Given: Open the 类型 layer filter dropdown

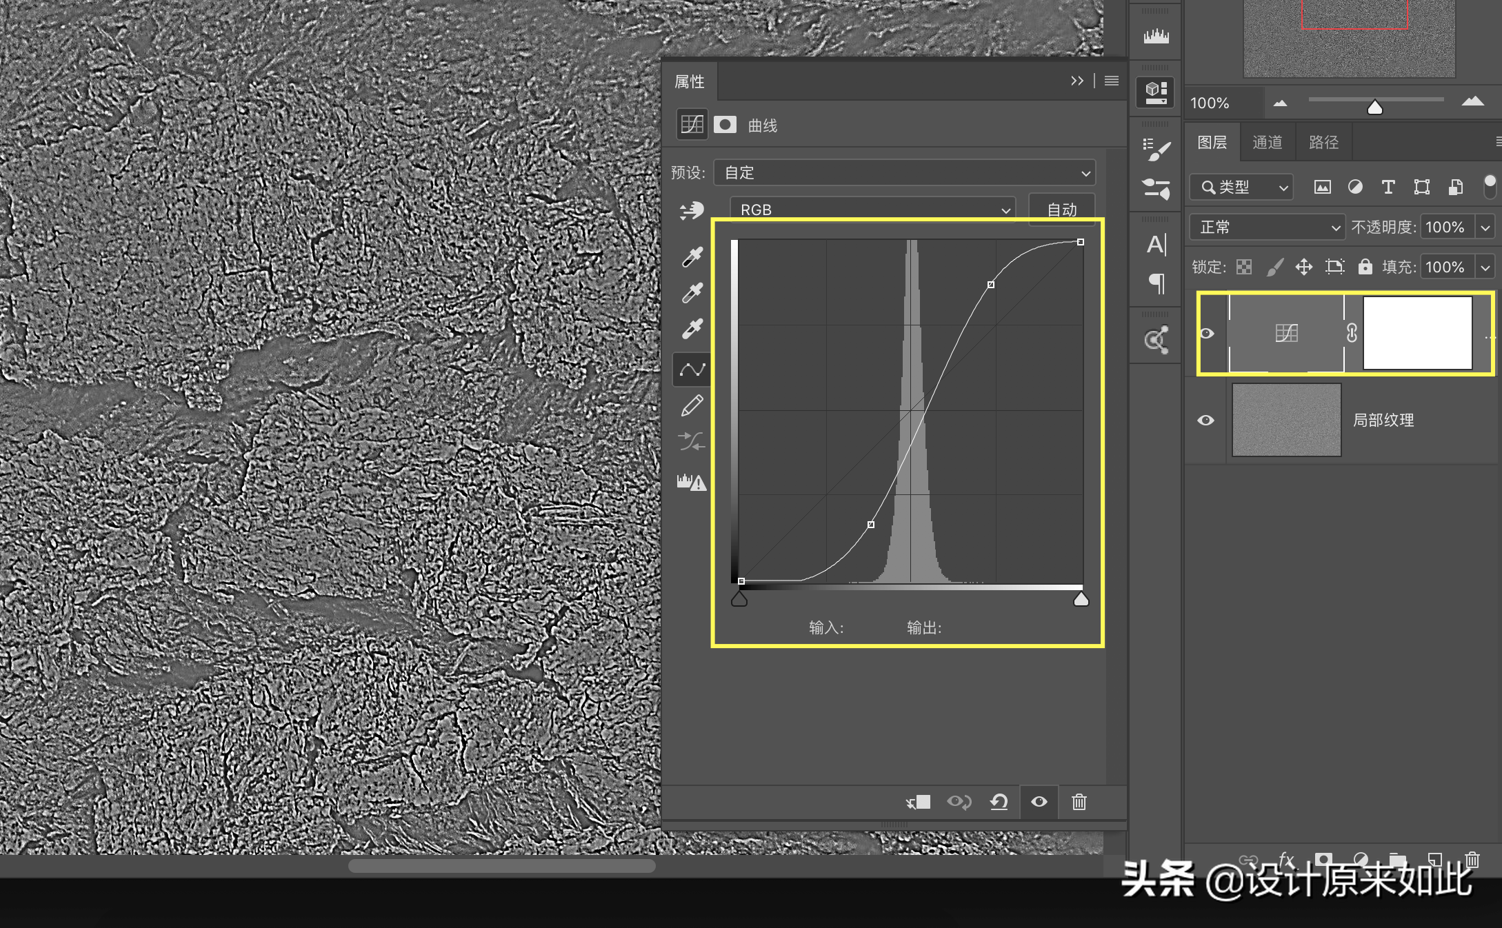Looking at the screenshot, I should [1241, 187].
